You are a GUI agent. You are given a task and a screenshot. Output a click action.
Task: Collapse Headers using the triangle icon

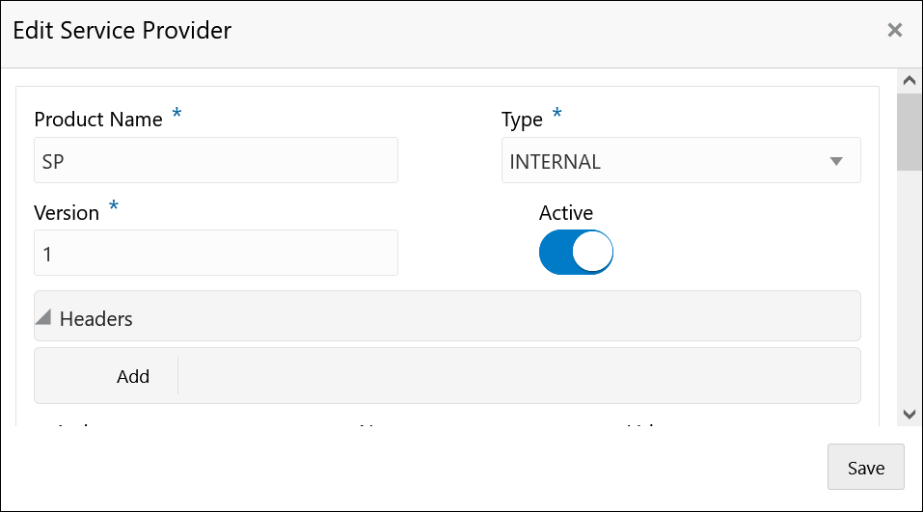(43, 317)
